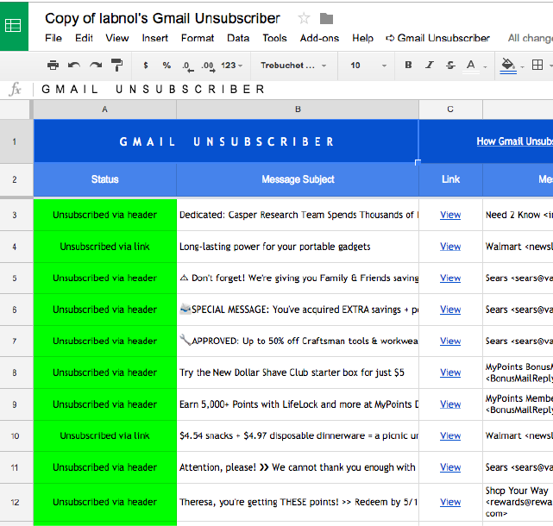The image size is (553, 526).
Task: Select the 'Need 2 Know' sender cell
Action: (518, 215)
